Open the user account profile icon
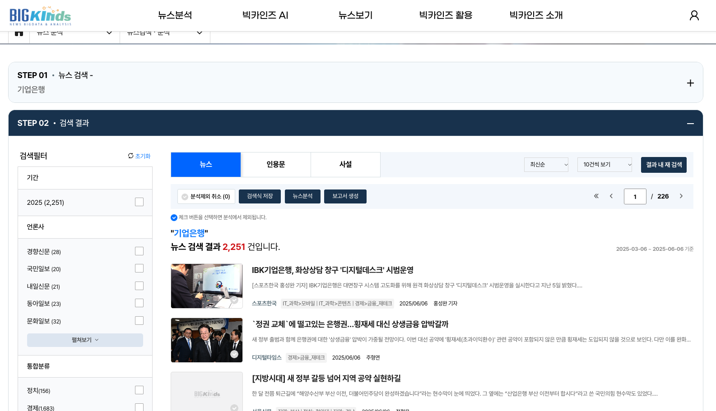Image resolution: width=716 pixels, height=411 pixels. (x=694, y=15)
